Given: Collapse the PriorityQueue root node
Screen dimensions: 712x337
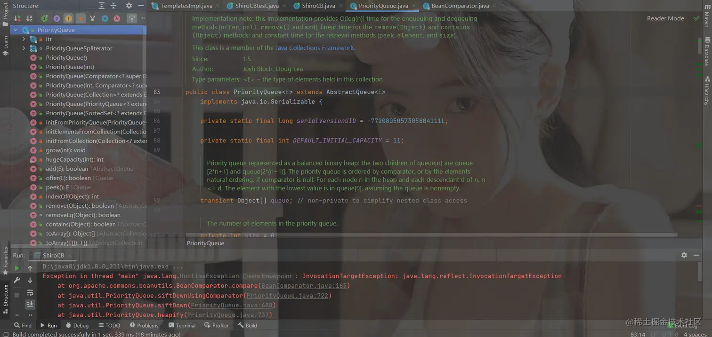Looking at the screenshot, I should pos(16,30).
